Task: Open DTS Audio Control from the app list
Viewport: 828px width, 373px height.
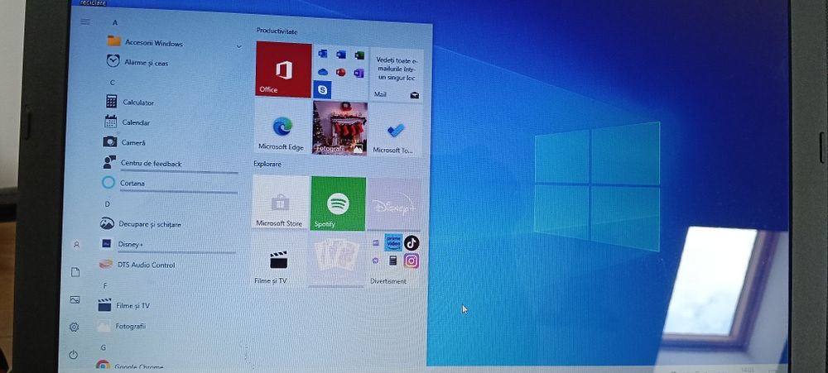Action: click(x=166, y=265)
